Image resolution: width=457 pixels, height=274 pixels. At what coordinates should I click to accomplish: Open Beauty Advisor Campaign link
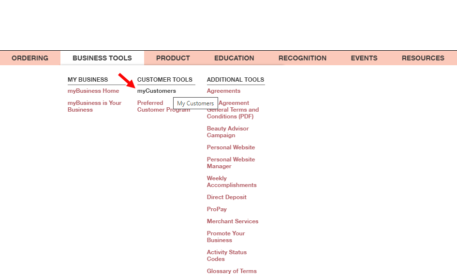point(228,132)
